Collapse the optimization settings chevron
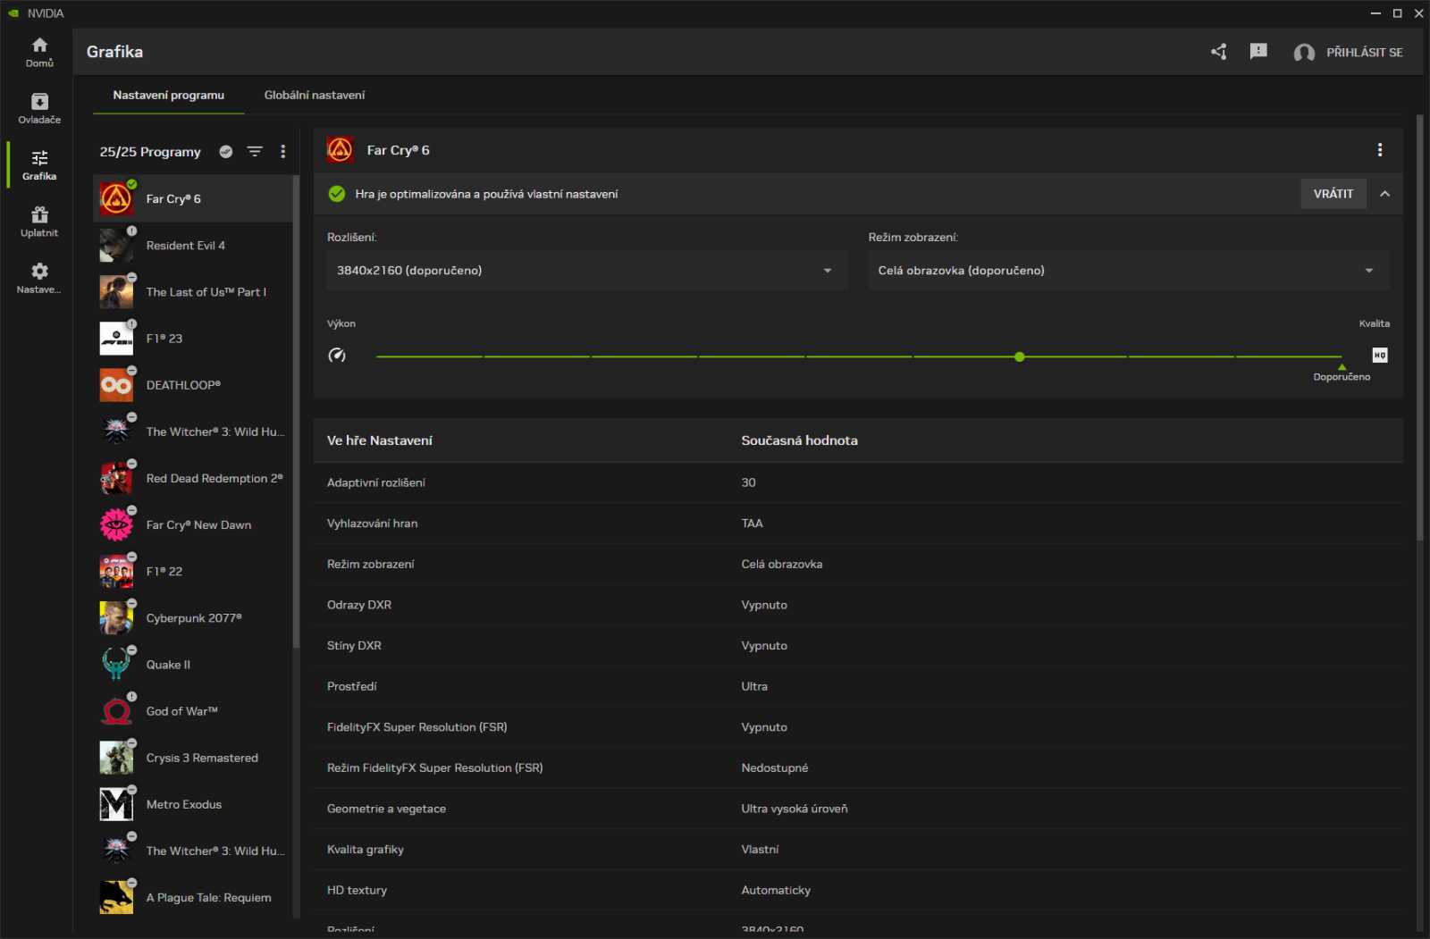The width and height of the screenshot is (1430, 939). coord(1384,194)
